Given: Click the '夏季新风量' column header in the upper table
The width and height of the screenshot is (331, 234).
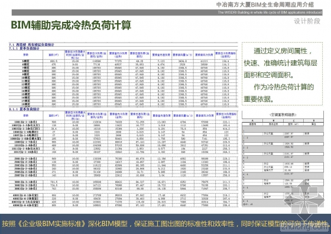Looking at the screenshot, I should click(x=183, y=55).
